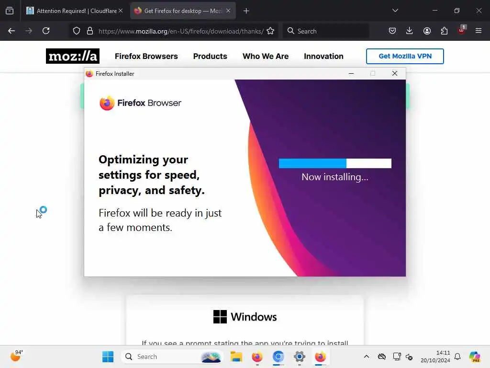Image resolution: width=490 pixels, height=368 pixels.
Task: Close the Cloudflare Attention Required tab
Action: 121,11
